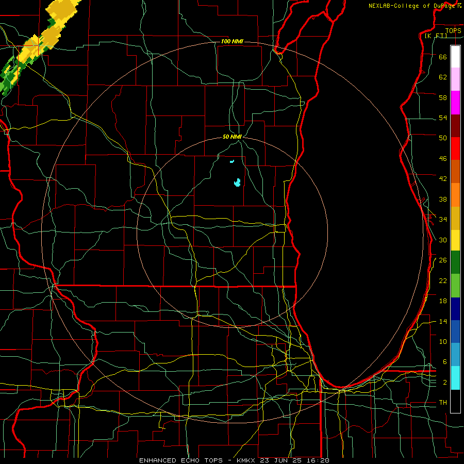
Task: Click the "100 NMI" range ring label
Action: click(232, 41)
